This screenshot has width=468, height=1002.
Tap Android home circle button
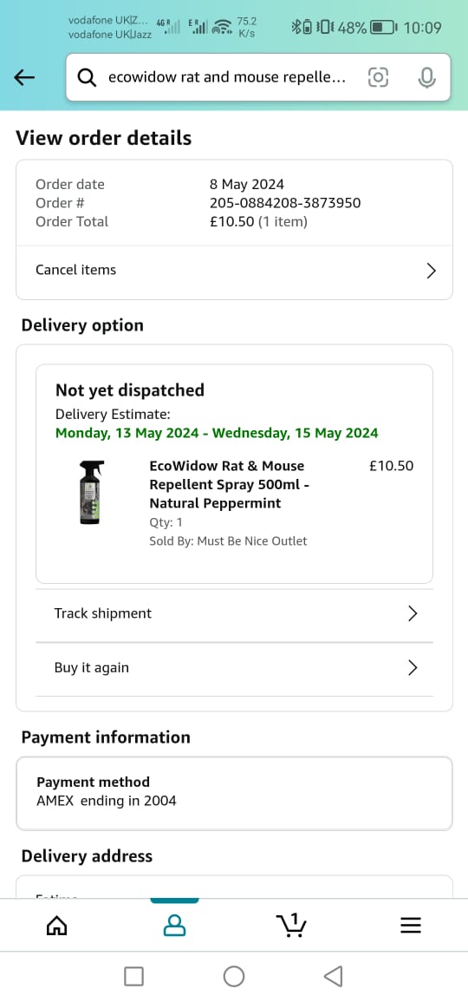(x=234, y=976)
